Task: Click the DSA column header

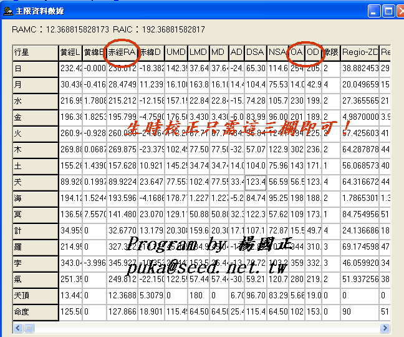Action: 255,52
